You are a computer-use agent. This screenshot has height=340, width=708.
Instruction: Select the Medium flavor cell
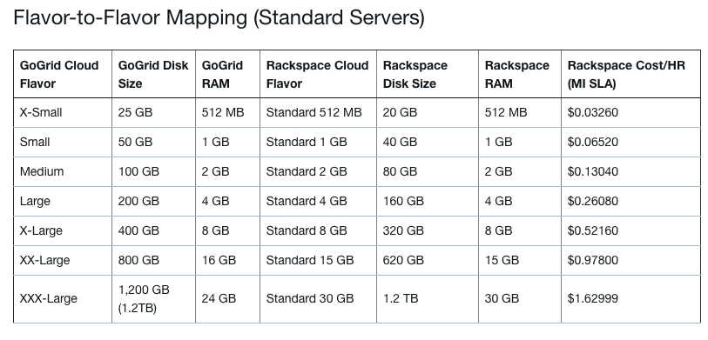(63, 172)
